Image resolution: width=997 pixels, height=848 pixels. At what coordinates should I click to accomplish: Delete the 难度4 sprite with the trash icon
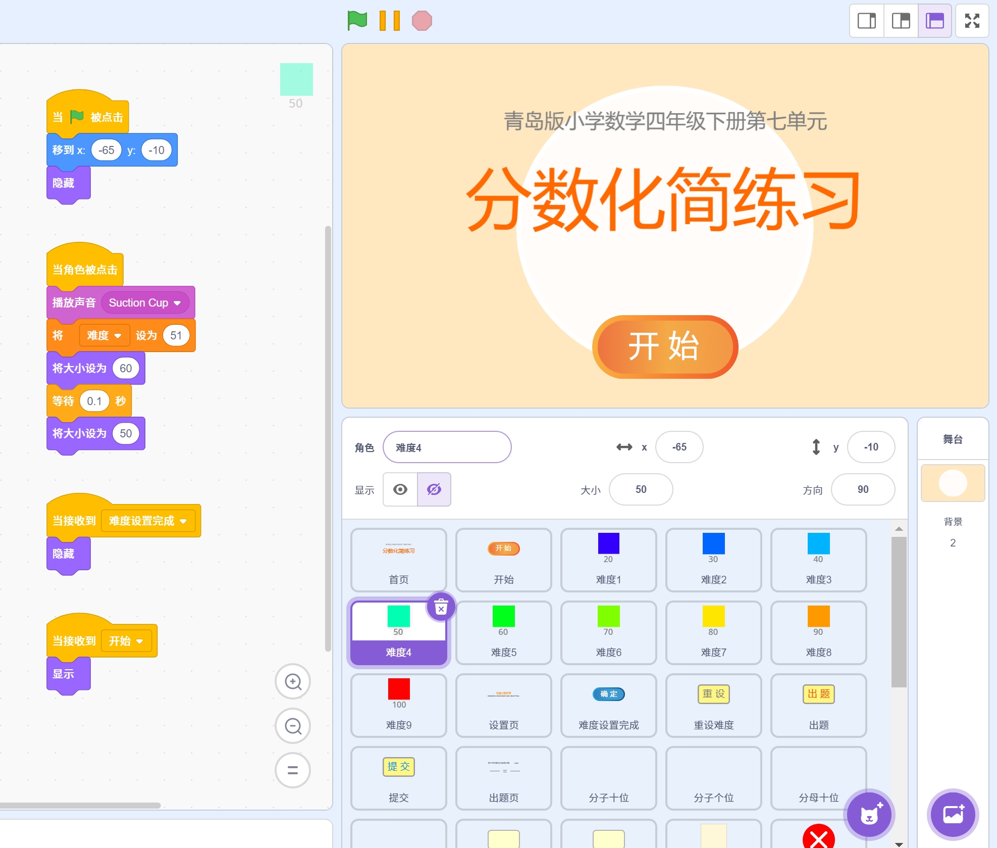(441, 607)
